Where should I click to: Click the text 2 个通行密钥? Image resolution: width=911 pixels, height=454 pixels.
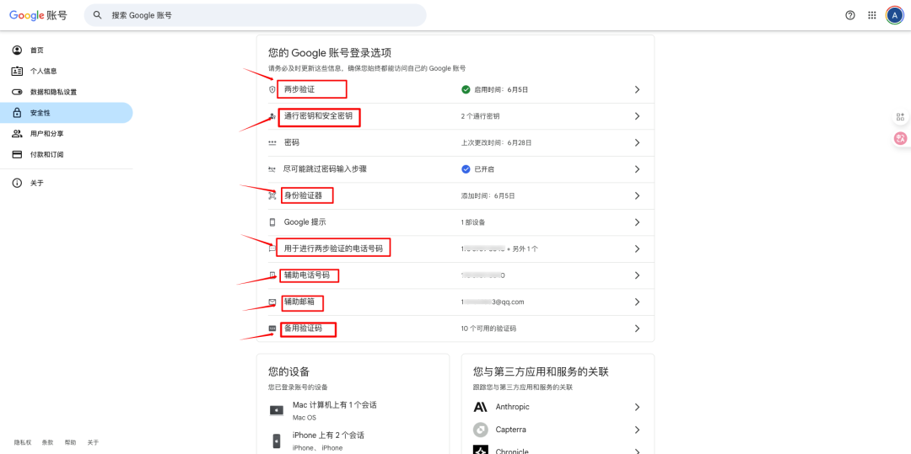click(481, 116)
